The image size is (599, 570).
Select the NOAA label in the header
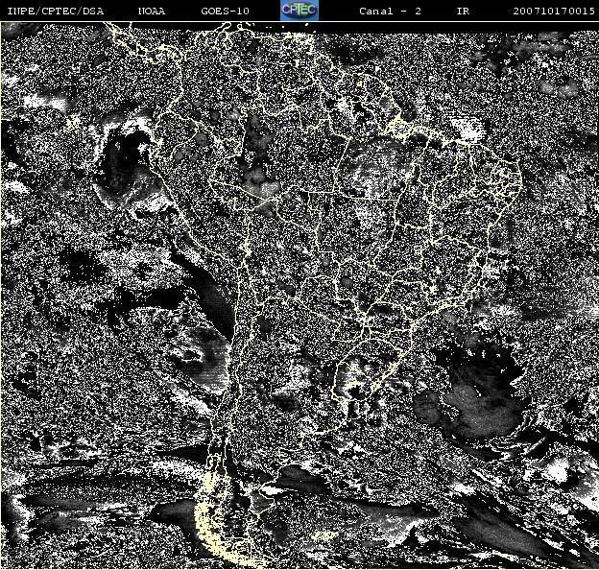coord(151,11)
